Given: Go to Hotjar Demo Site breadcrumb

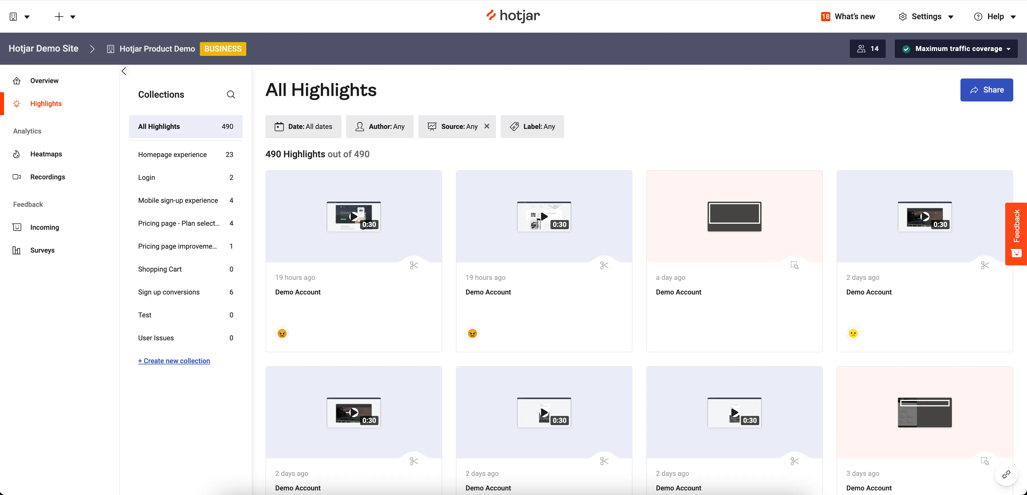Looking at the screenshot, I should click(44, 49).
